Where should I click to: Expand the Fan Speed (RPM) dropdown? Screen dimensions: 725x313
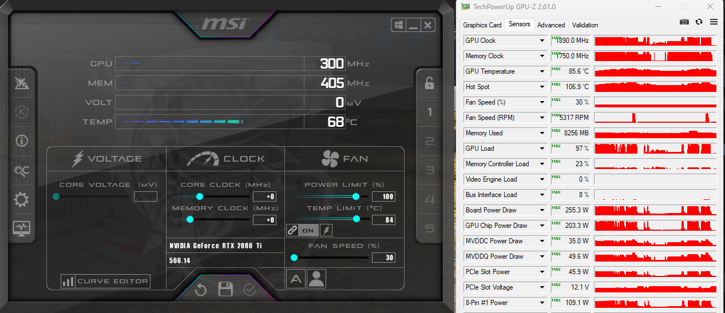click(x=542, y=118)
